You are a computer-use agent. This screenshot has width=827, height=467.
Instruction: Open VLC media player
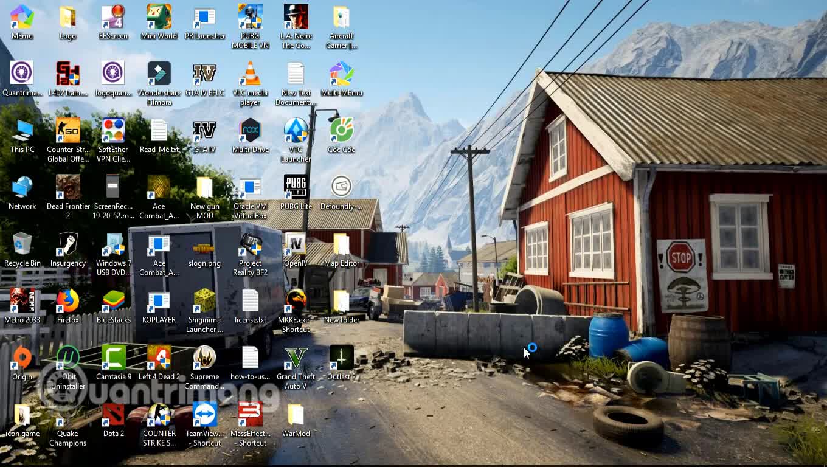point(251,83)
